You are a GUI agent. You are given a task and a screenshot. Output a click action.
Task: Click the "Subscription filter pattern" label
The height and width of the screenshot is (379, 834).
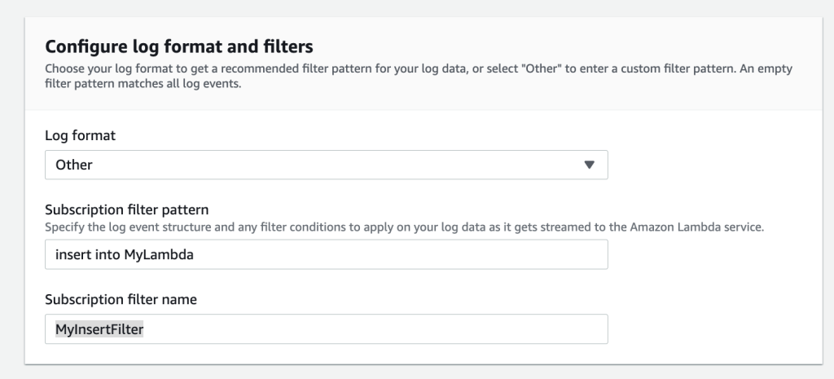coord(129,211)
